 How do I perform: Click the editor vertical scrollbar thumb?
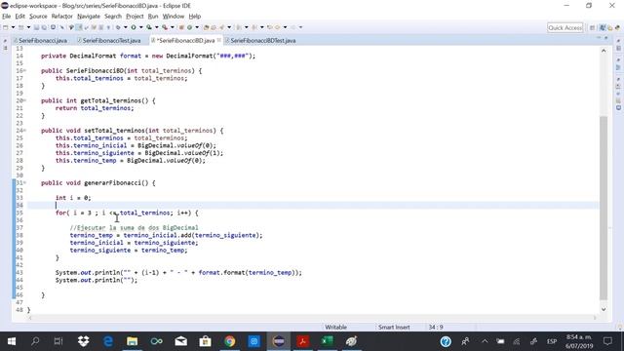[x=604, y=208]
